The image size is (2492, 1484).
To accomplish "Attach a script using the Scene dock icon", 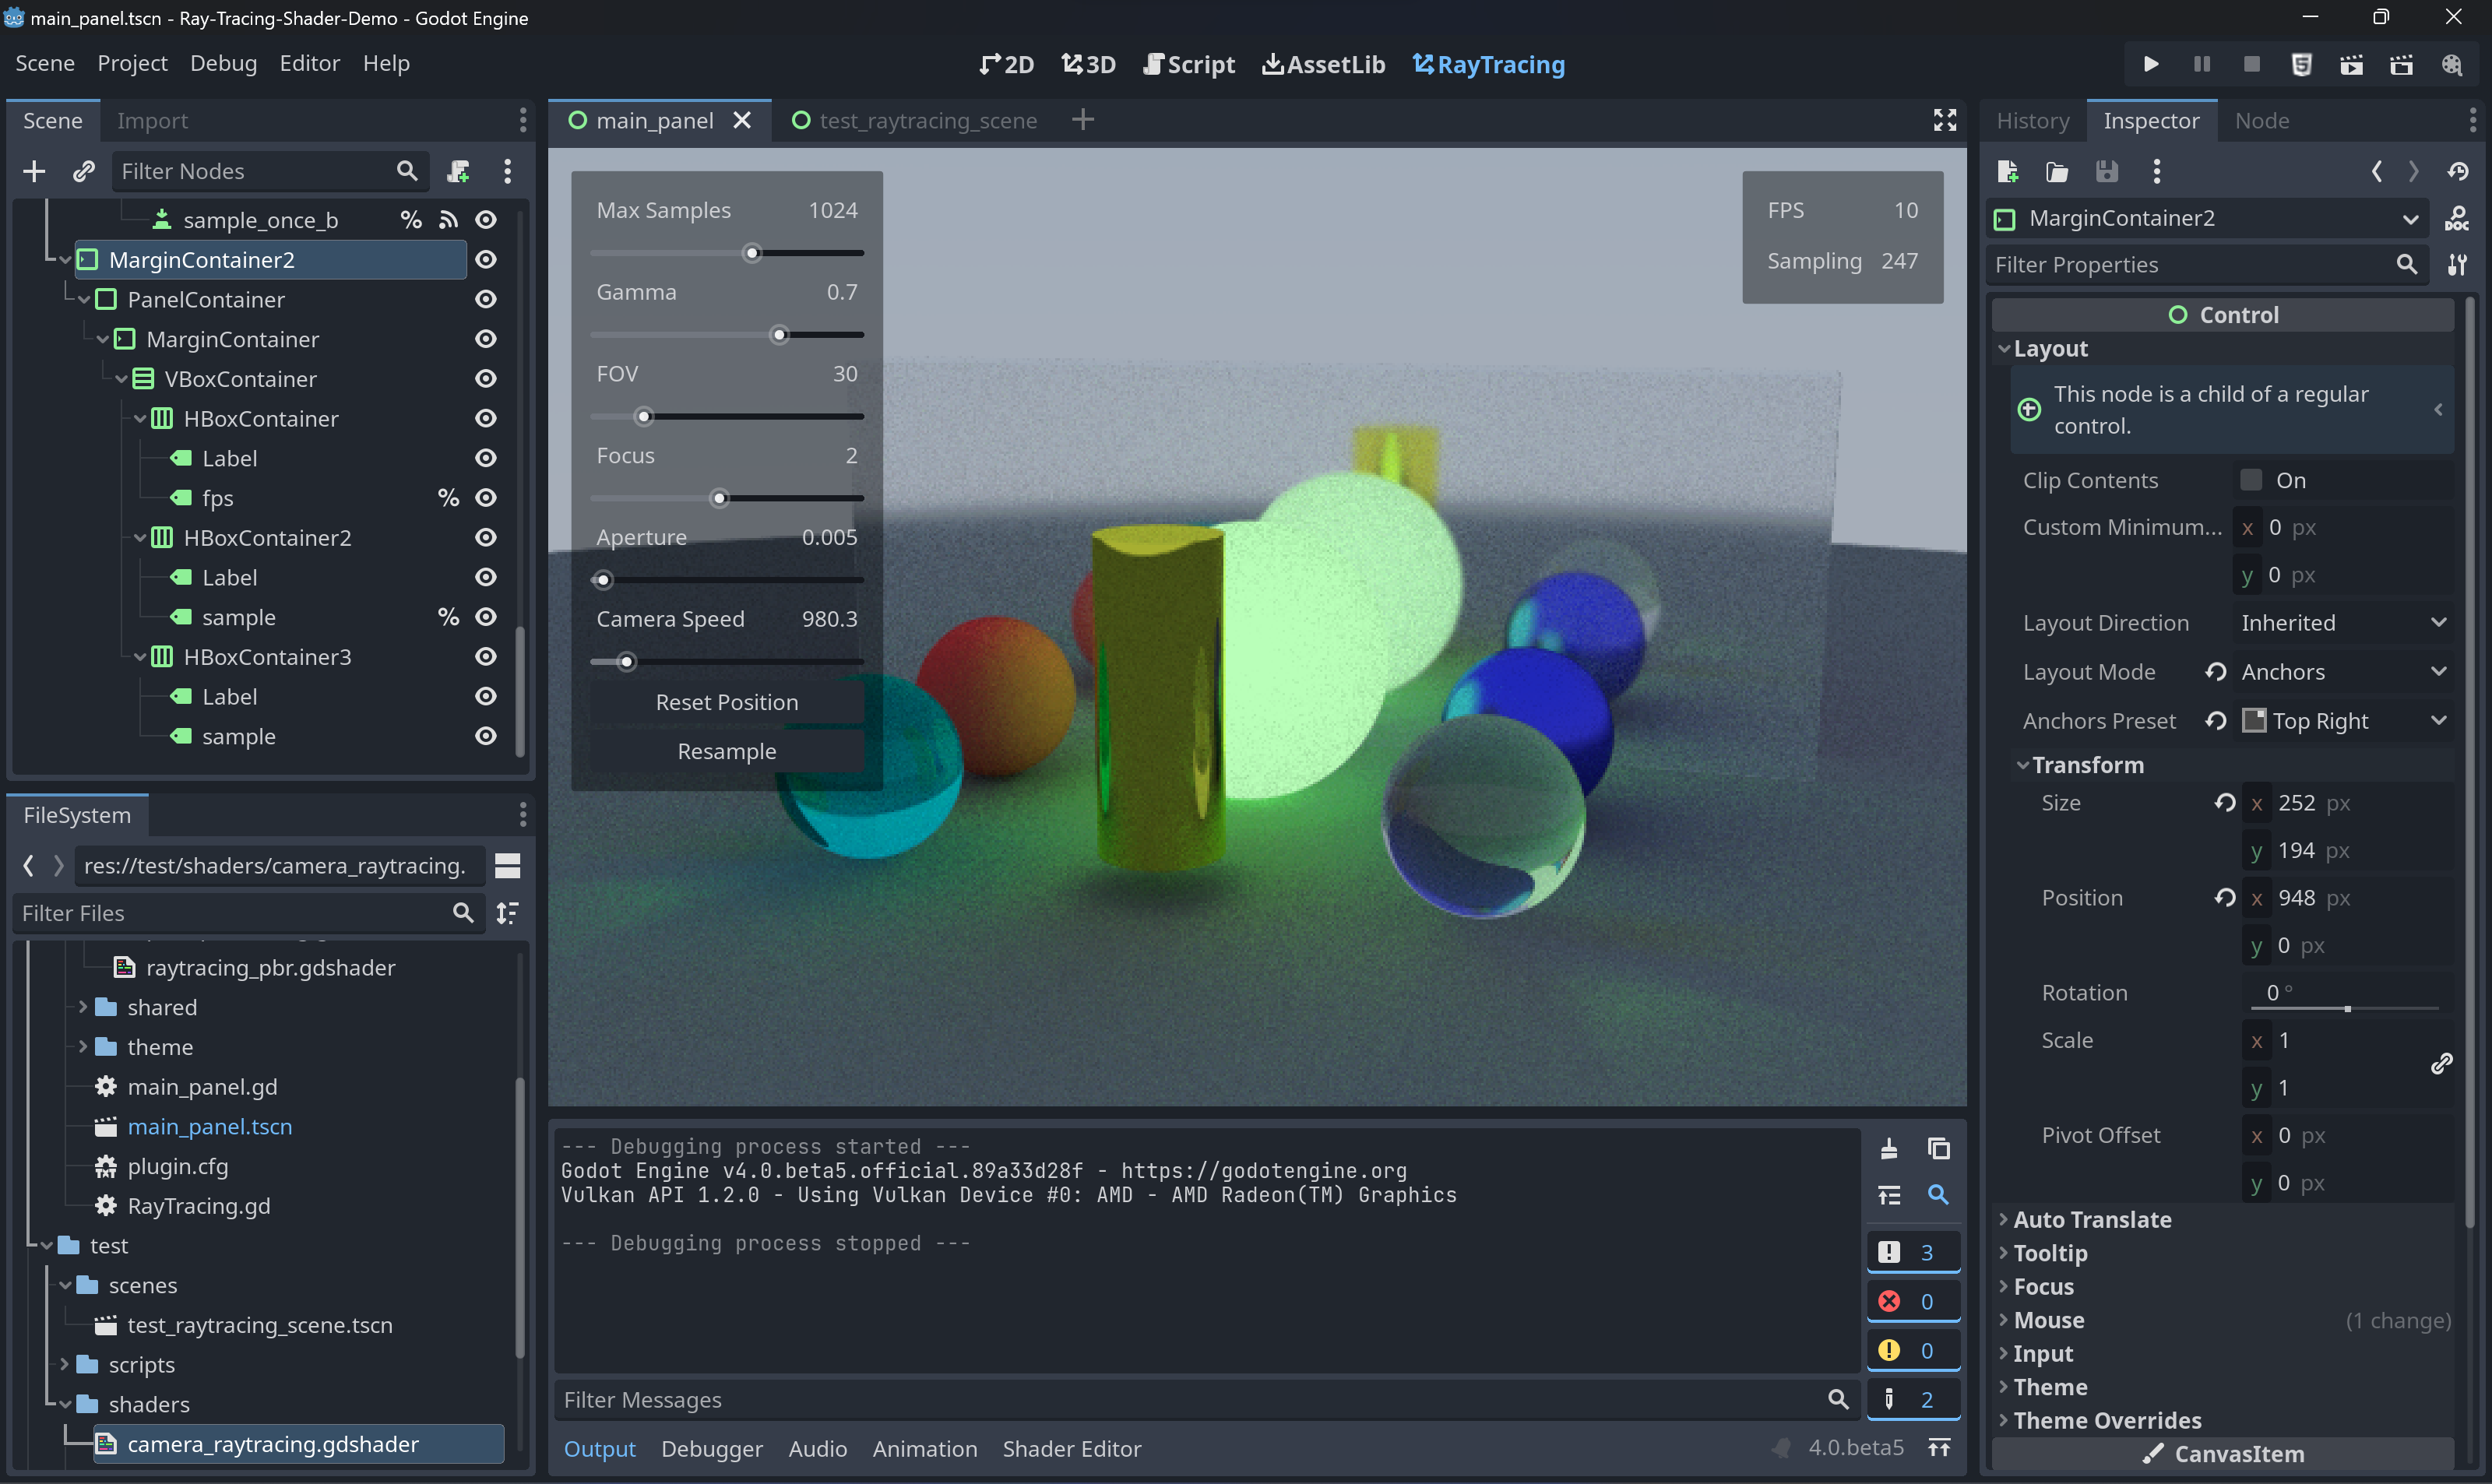I will (459, 171).
